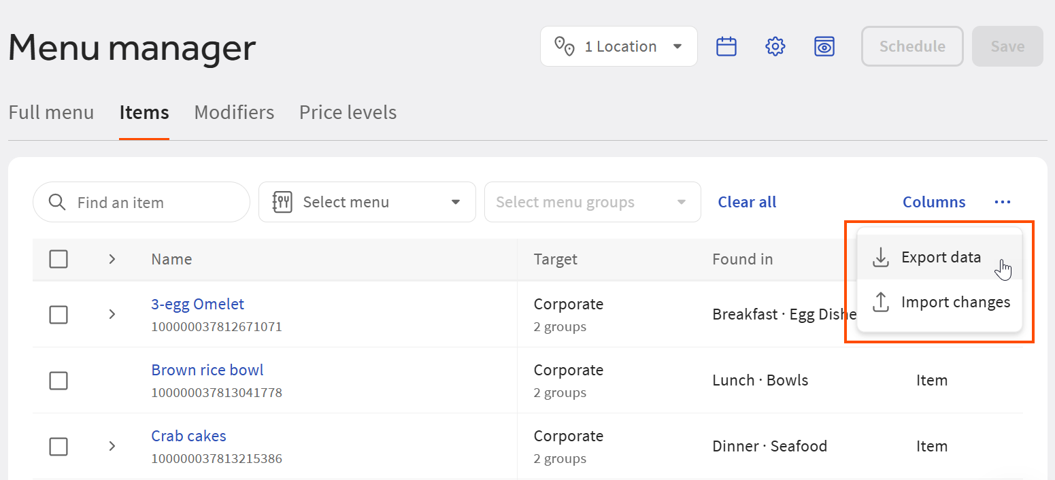Check the checkbox for Crab cakes
Screen dimensions: 1055x480
coord(58,447)
